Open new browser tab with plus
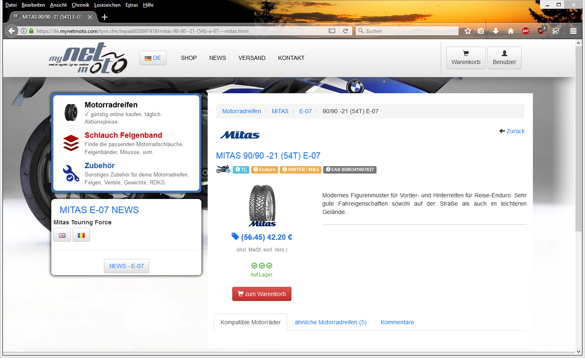The image size is (585, 358). [105, 17]
